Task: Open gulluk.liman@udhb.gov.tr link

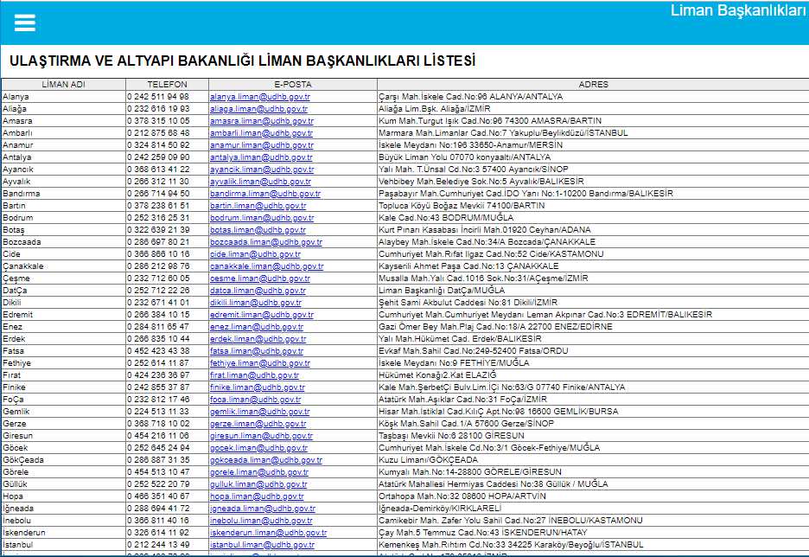Action: point(258,484)
